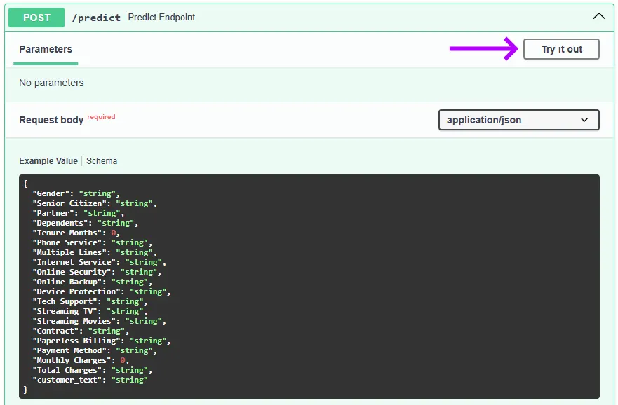Switch to the Schema view
Image resolution: width=618 pixels, height=405 pixels.
click(101, 161)
